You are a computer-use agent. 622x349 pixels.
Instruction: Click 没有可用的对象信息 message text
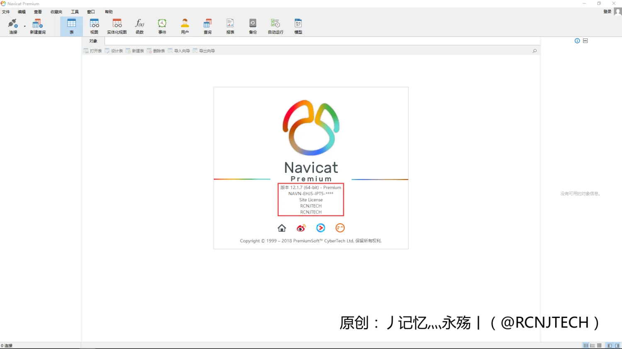click(x=581, y=194)
